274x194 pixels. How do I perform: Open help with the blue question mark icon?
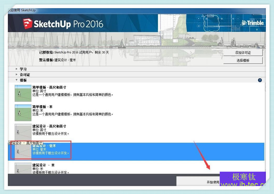click(x=260, y=80)
